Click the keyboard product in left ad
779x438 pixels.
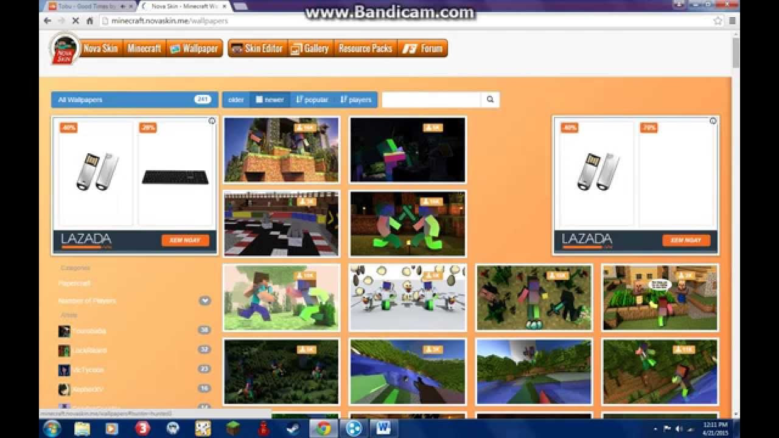175,177
